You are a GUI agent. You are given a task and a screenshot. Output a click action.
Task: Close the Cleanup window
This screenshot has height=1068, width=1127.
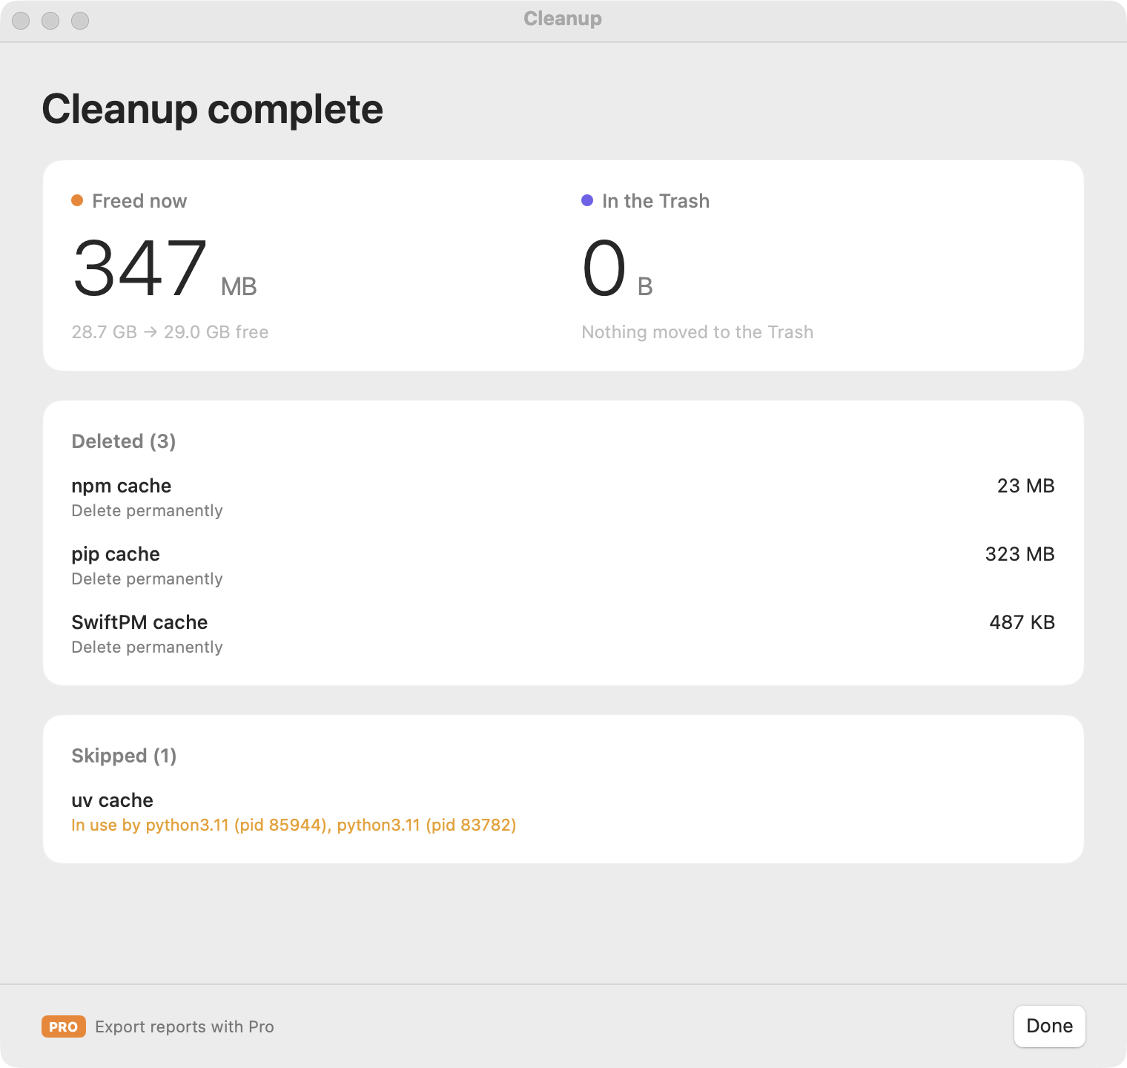click(x=21, y=21)
